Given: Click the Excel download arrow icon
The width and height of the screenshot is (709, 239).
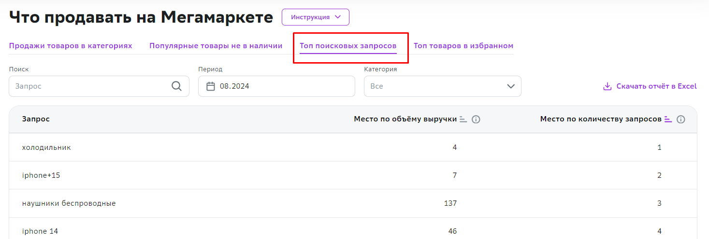Looking at the screenshot, I should pos(608,86).
